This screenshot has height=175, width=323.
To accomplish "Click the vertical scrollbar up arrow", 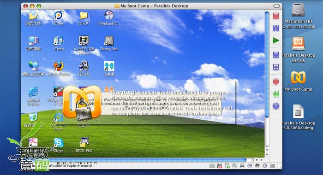I will pyautogui.click(x=267, y=150).
